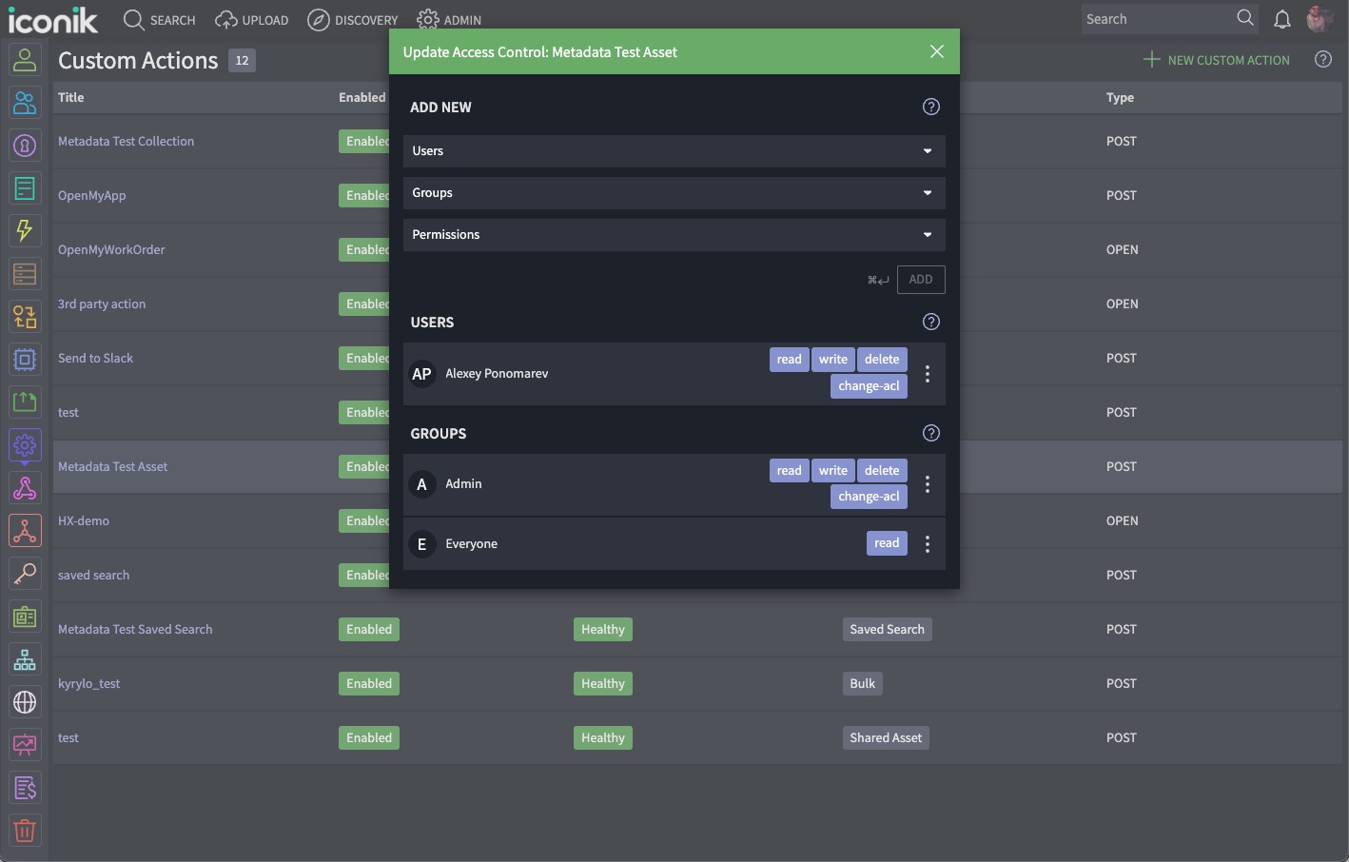Switch to the DISCOVERY section
The height and width of the screenshot is (862, 1349).
(353, 19)
